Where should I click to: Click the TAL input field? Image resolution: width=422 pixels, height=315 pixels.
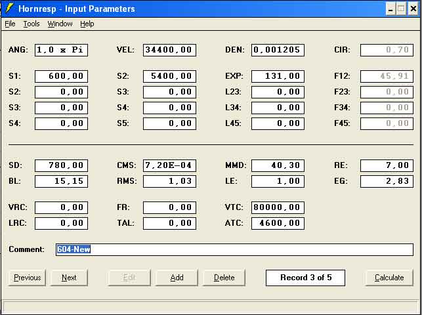(x=169, y=223)
